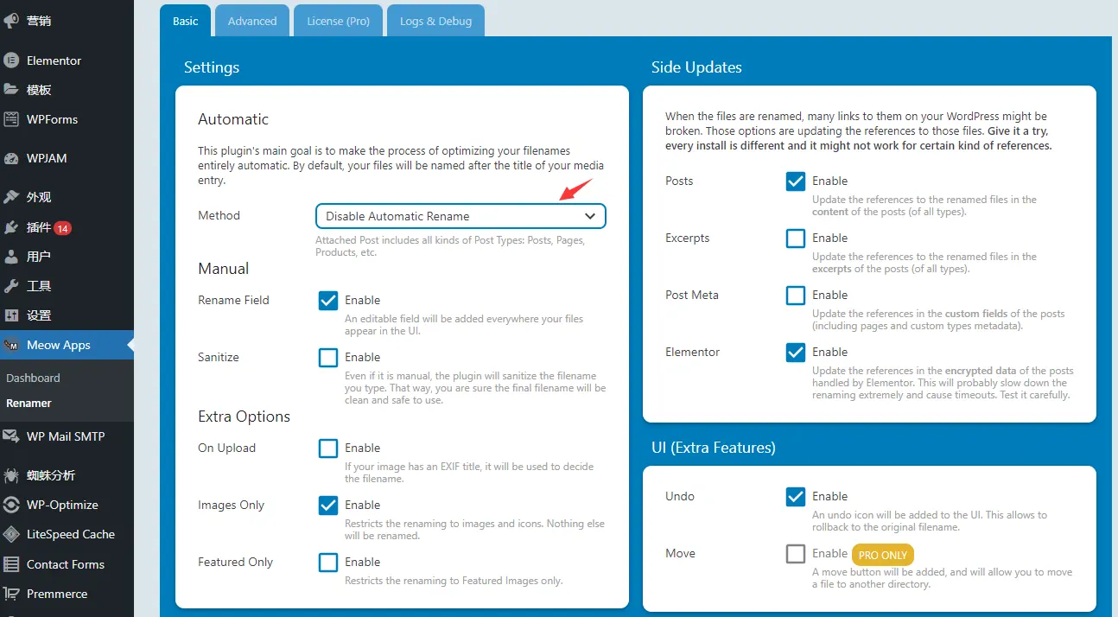Uncheck the Elementor side update checkbox
Screen dimensions: 1118x617
click(796, 353)
